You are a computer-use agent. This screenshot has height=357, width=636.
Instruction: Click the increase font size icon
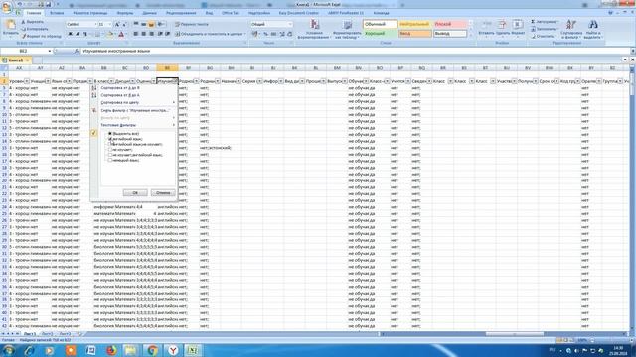click(x=117, y=24)
